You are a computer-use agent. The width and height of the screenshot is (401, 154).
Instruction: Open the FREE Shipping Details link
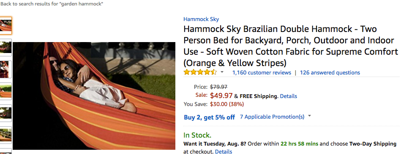[289, 96]
